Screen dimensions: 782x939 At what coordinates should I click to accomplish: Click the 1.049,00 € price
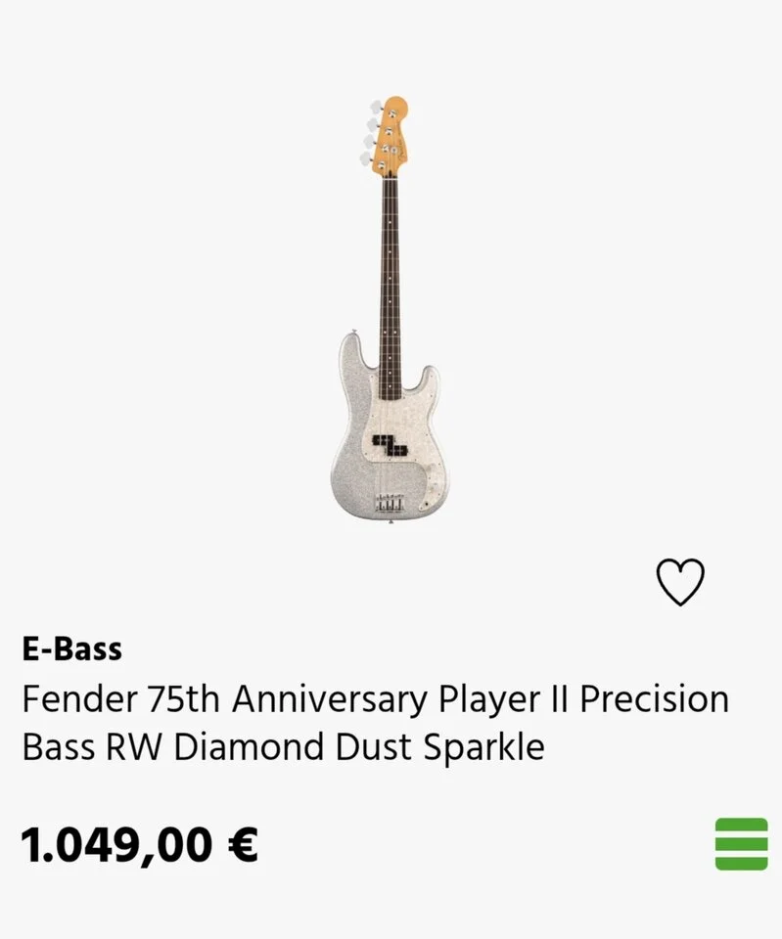[139, 844]
